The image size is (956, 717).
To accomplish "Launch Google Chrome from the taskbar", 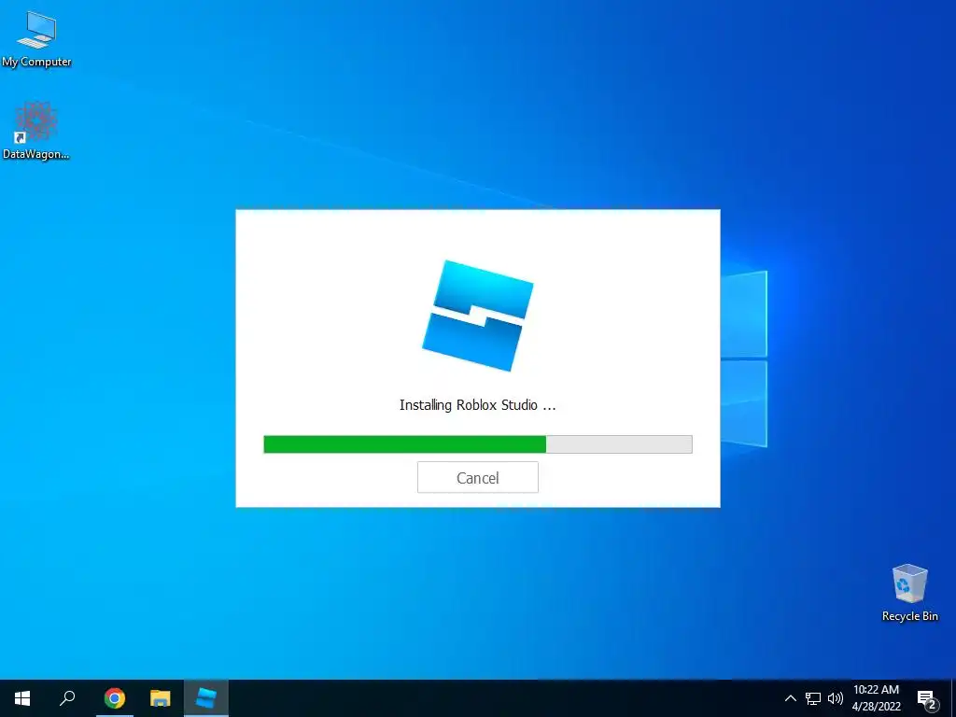I will coord(114,698).
